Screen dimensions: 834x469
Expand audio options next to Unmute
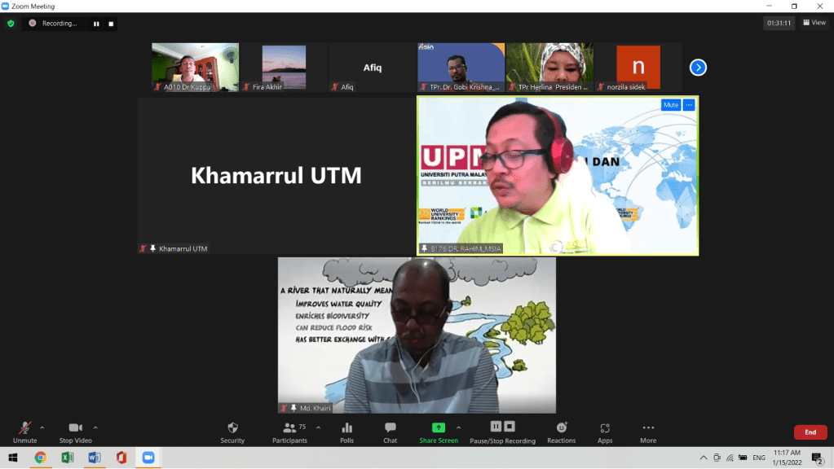(x=42, y=427)
